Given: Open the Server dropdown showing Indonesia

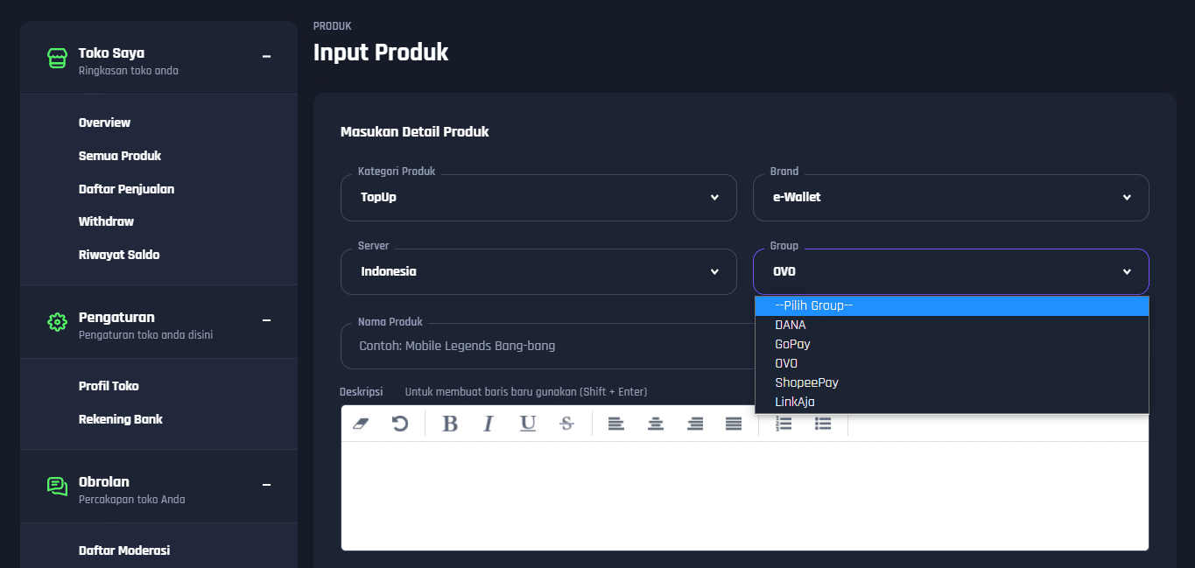Looking at the screenshot, I should [538, 272].
